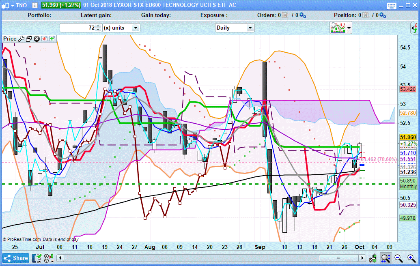The width and height of the screenshot is (420, 266).
Task: Open the save template checkmark icon menu
Action: click(37, 258)
